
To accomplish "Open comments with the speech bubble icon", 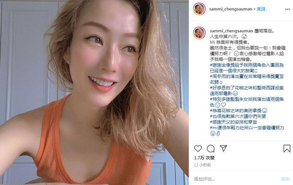I will point(211,149).
